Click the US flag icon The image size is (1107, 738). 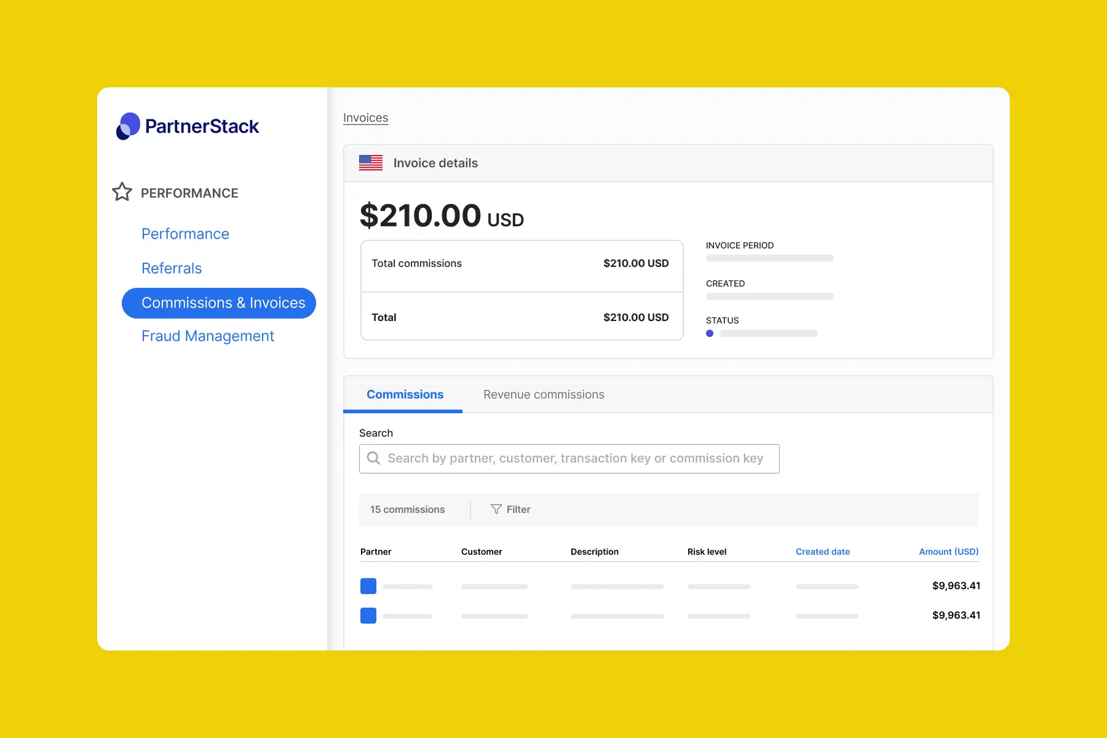(371, 163)
